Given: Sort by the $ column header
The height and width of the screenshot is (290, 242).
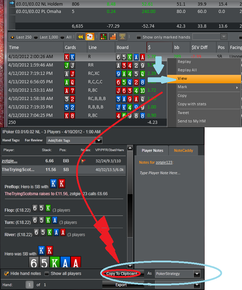Looking at the screenshot, I should [160, 47].
